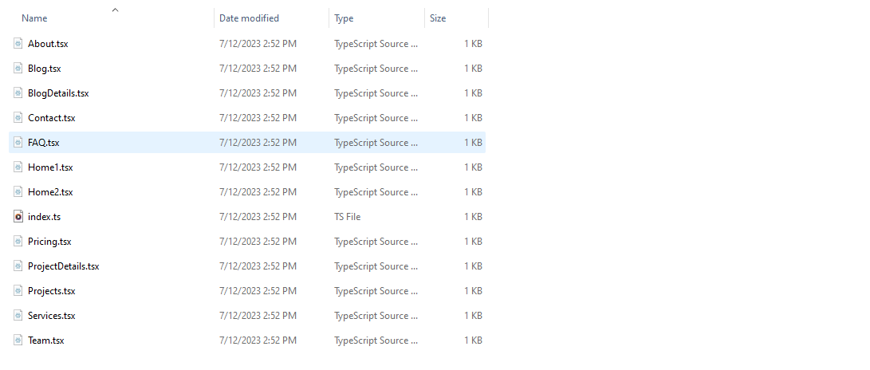
Task: Select the Pricing.tsx file name
Action: point(49,242)
